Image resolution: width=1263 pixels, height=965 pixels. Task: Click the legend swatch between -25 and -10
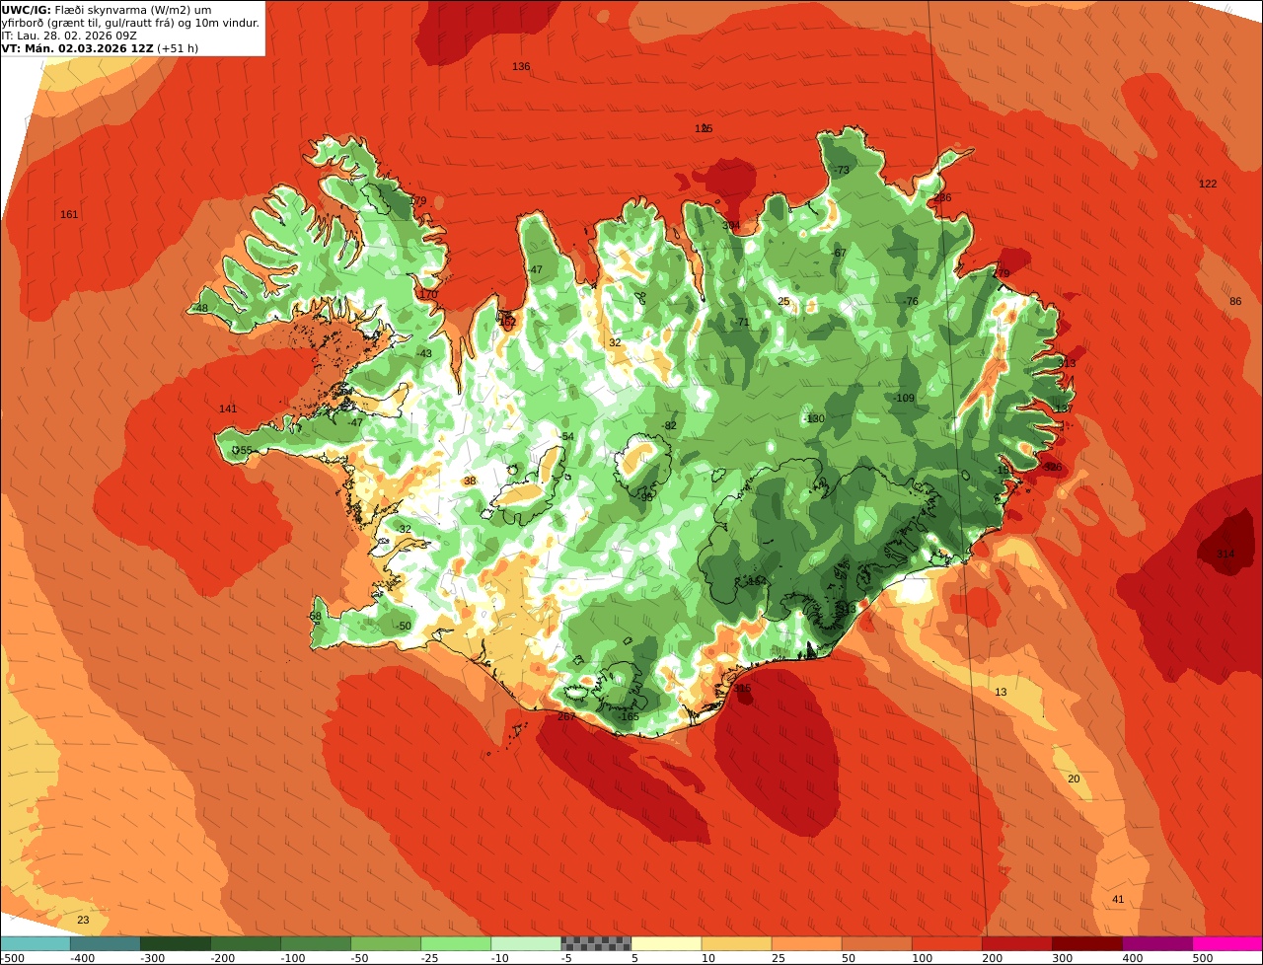tap(456, 943)
